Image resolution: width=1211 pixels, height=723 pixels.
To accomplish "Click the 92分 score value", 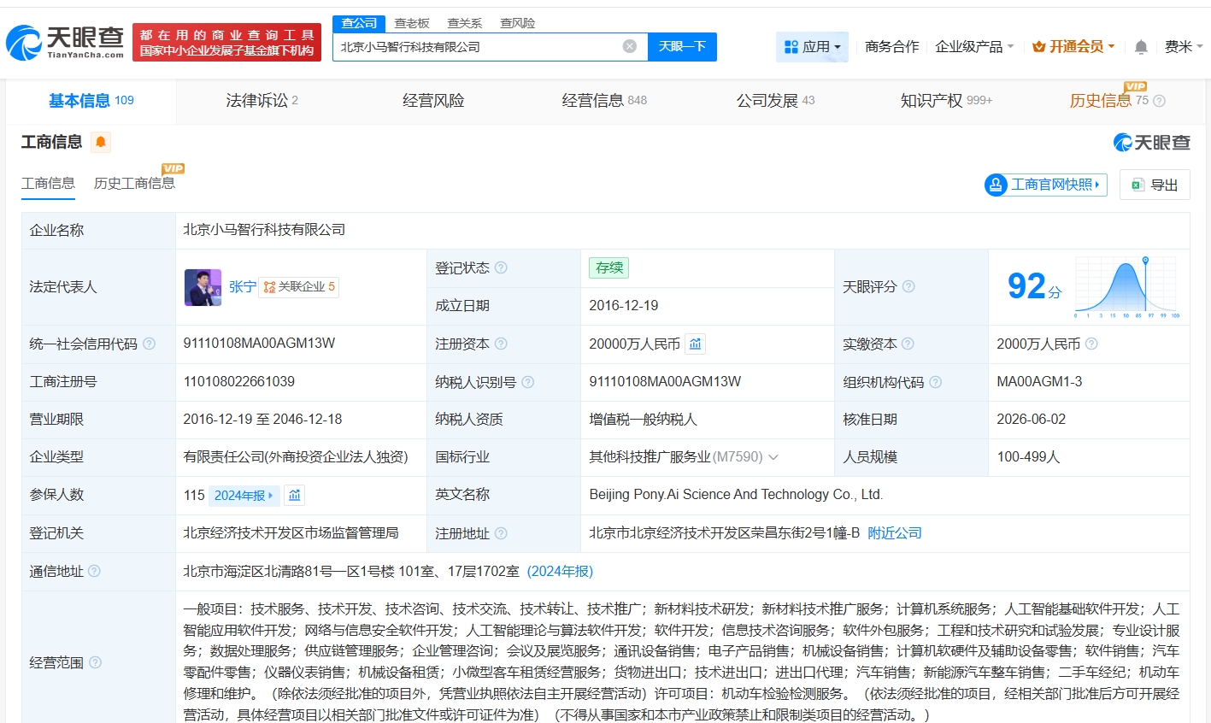I will (1034, 286).
